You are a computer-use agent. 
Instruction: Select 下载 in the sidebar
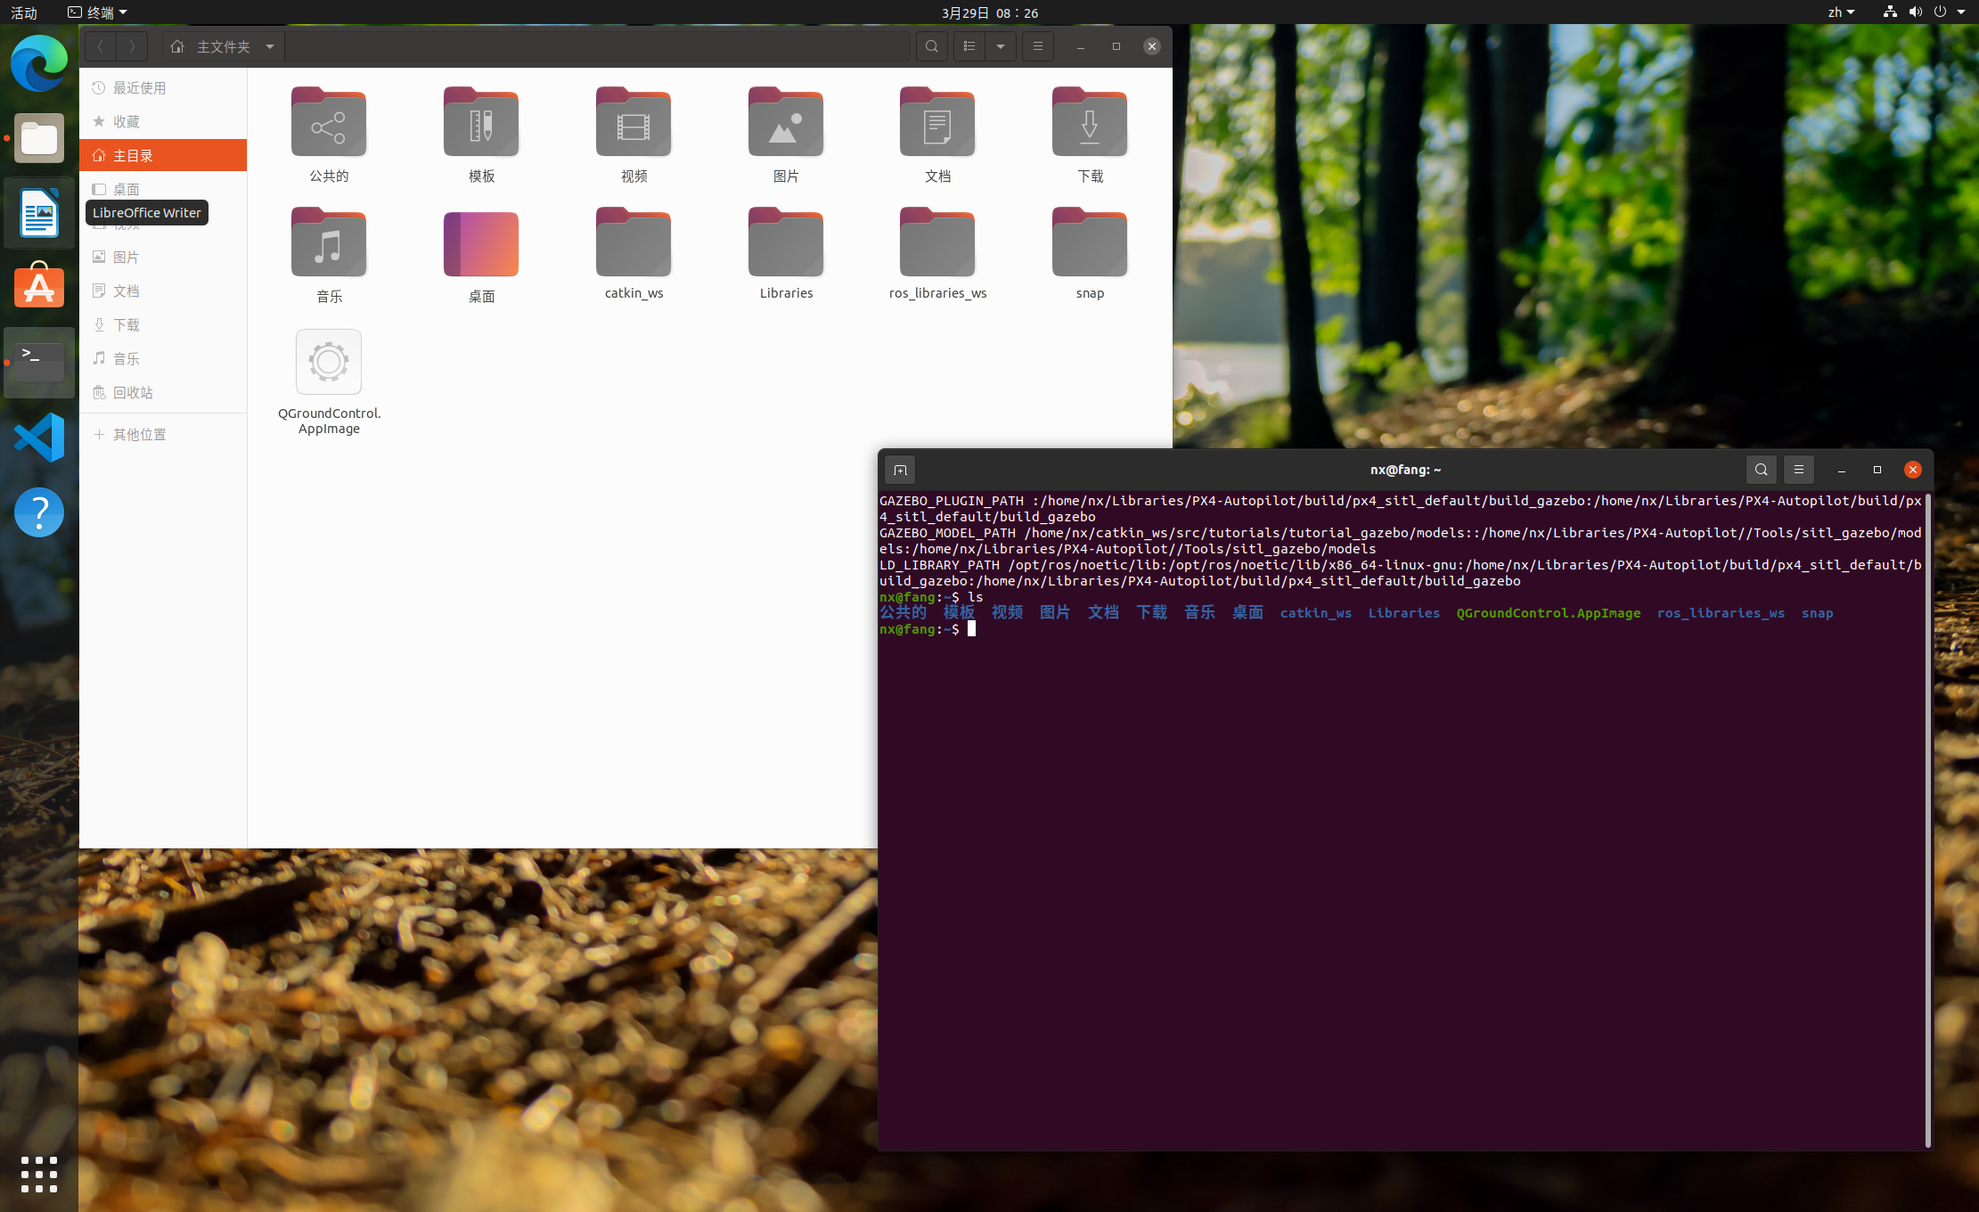tap(163, 324)
